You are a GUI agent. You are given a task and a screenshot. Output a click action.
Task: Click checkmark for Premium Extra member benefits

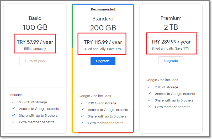click(x=149, y=107)
